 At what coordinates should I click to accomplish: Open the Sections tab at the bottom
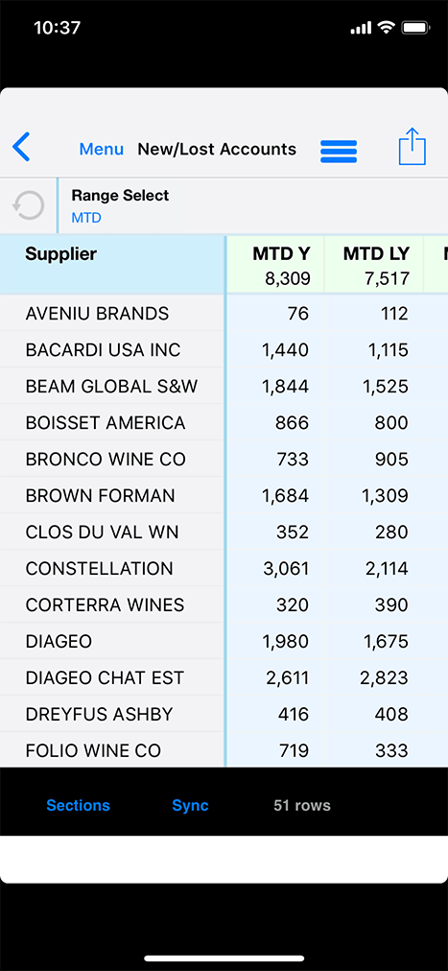78,805
